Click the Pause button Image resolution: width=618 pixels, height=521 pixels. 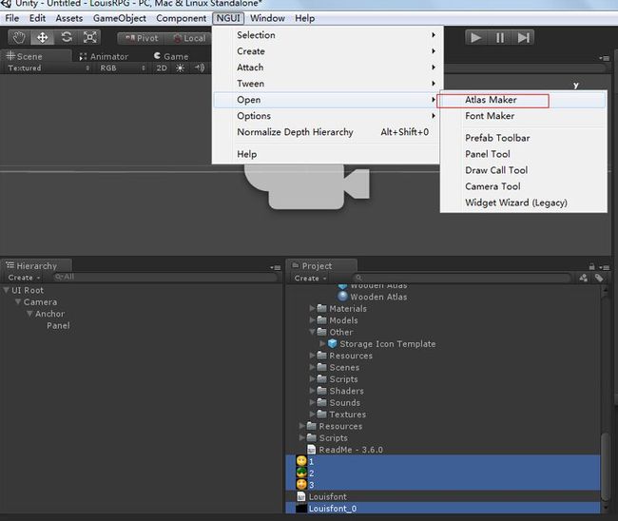tap(500, 38)
